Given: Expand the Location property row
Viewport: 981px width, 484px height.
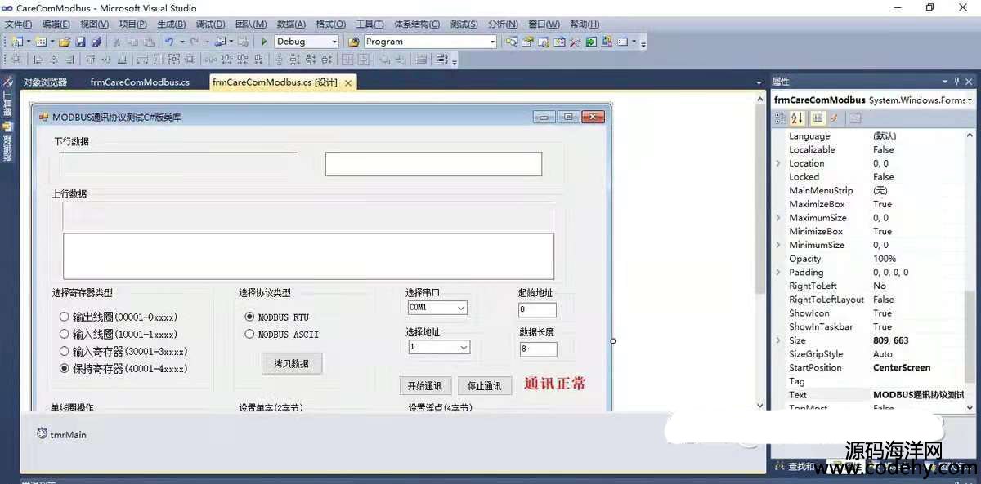Looking at the screenshot, I should point(778,163).
